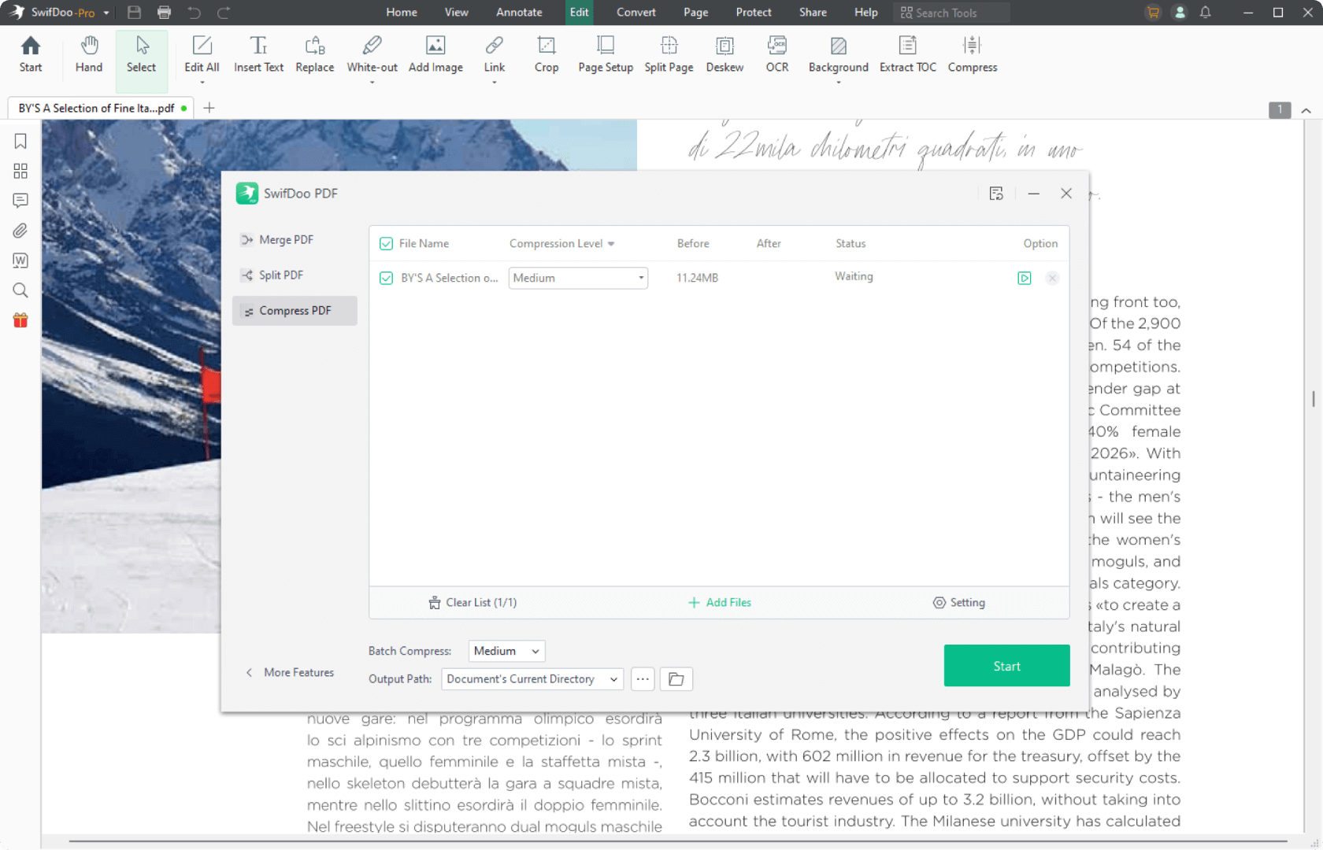Screen dimensions: 1323x850
Task: Open the file's Medium compression dropdown
Action: click(x=578, y=278)
